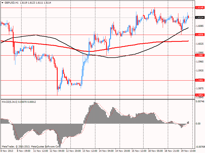Select the 1.5987 red price level label
205x153 pixels.
[x=200, y=55]
